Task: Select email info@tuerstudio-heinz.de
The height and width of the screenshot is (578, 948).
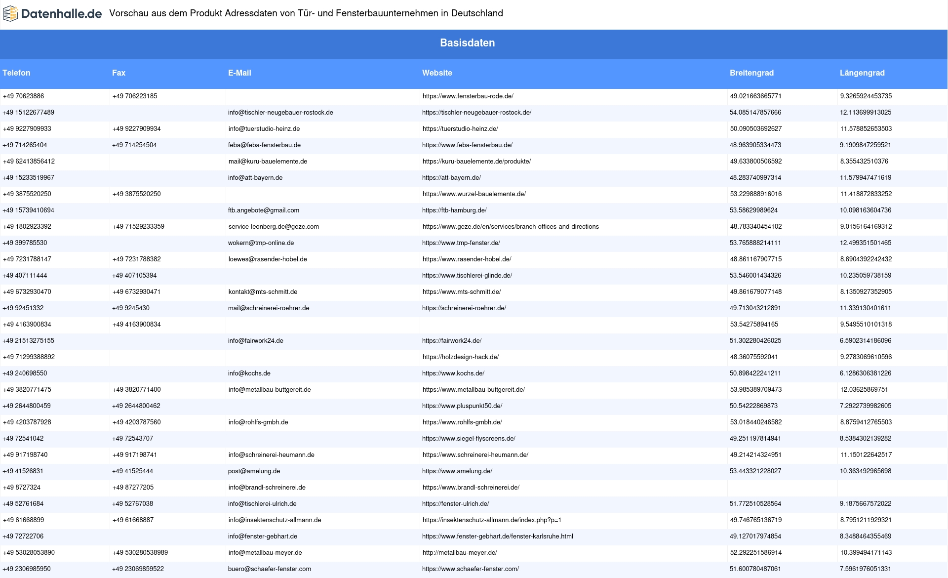Action: [264, 129]
